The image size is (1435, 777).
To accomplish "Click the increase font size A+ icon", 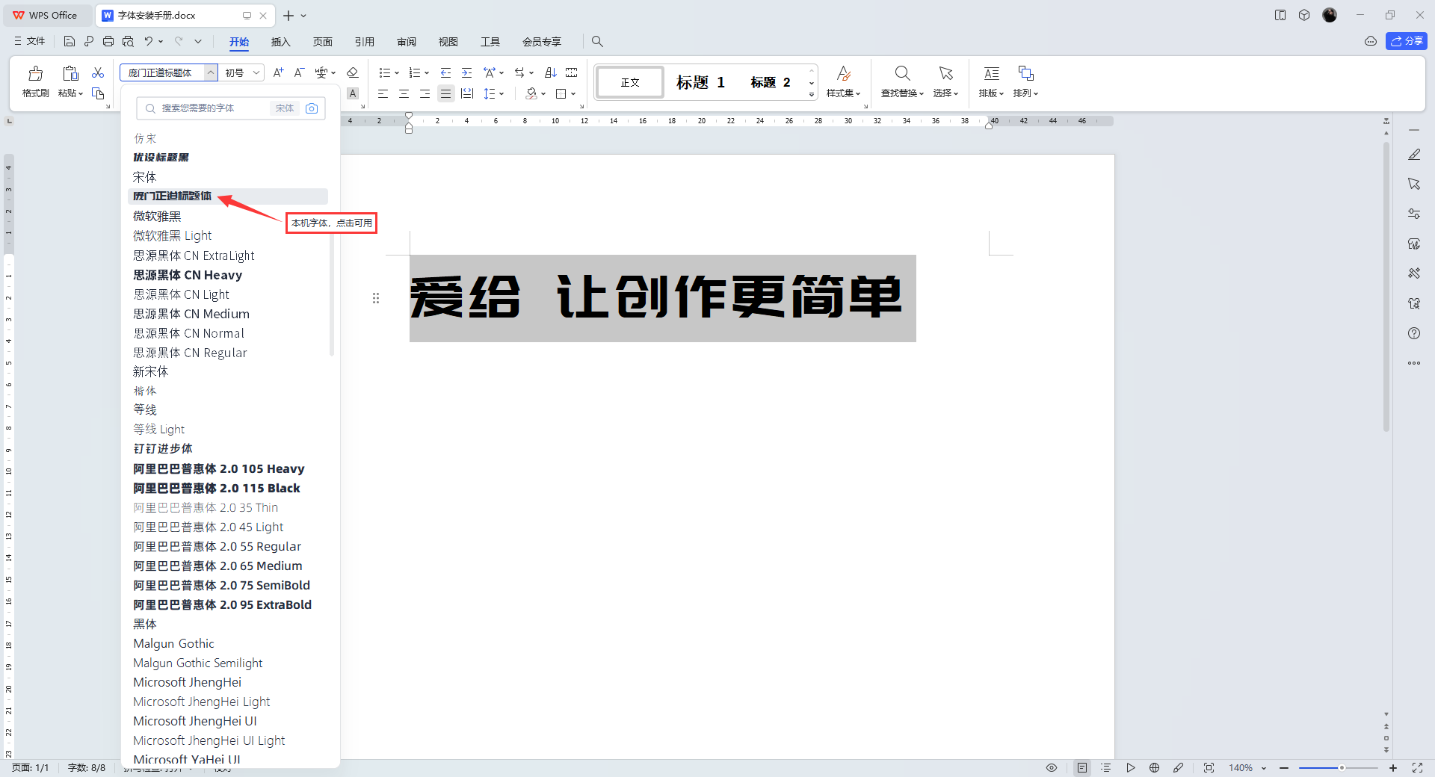I will click(278, 72).
